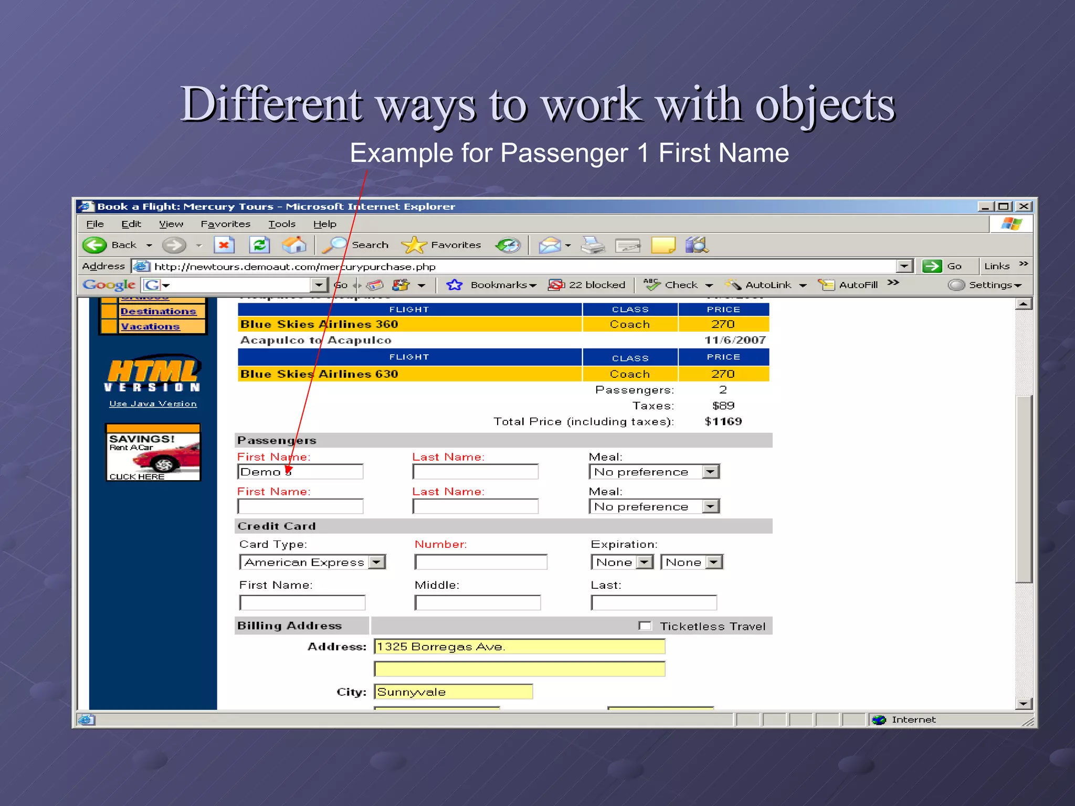Open the View menu
Screen dimensions: 1075x806
pyautogui.click(x=171, y=224)
